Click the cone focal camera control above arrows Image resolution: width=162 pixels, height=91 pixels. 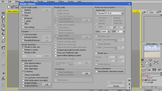(x=150, y=60)
